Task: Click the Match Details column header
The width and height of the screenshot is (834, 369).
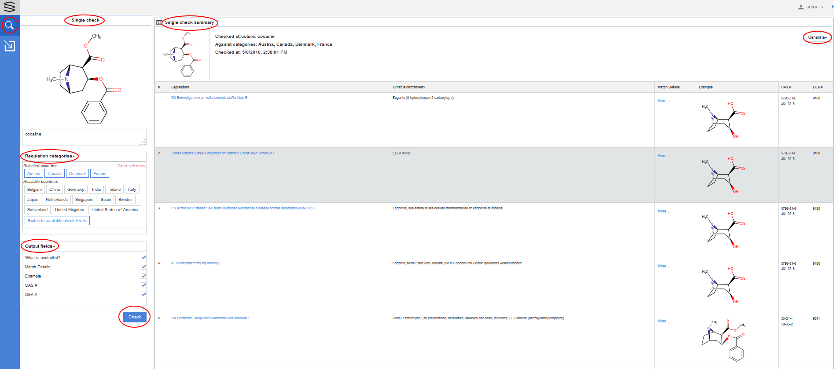Action: [668, 87]
